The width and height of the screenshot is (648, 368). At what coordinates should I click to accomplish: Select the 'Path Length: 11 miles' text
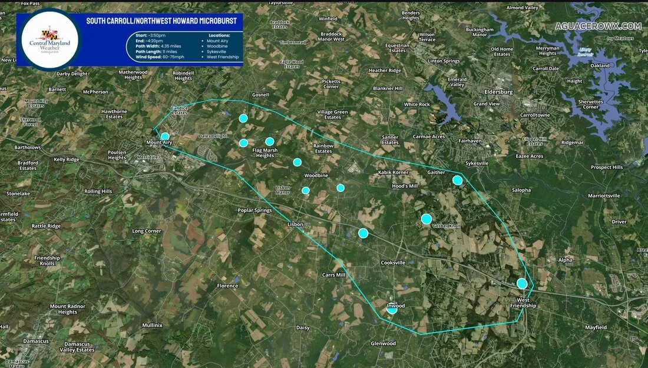(x=156, y=52)
